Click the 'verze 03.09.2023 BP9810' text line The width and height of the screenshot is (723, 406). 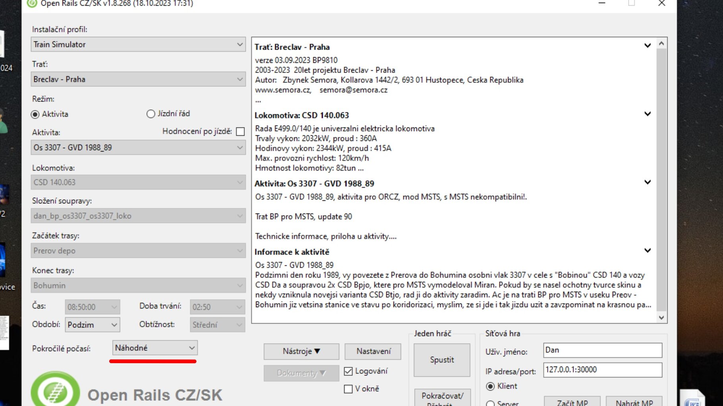pyautogui.click(x=296, y=60)
